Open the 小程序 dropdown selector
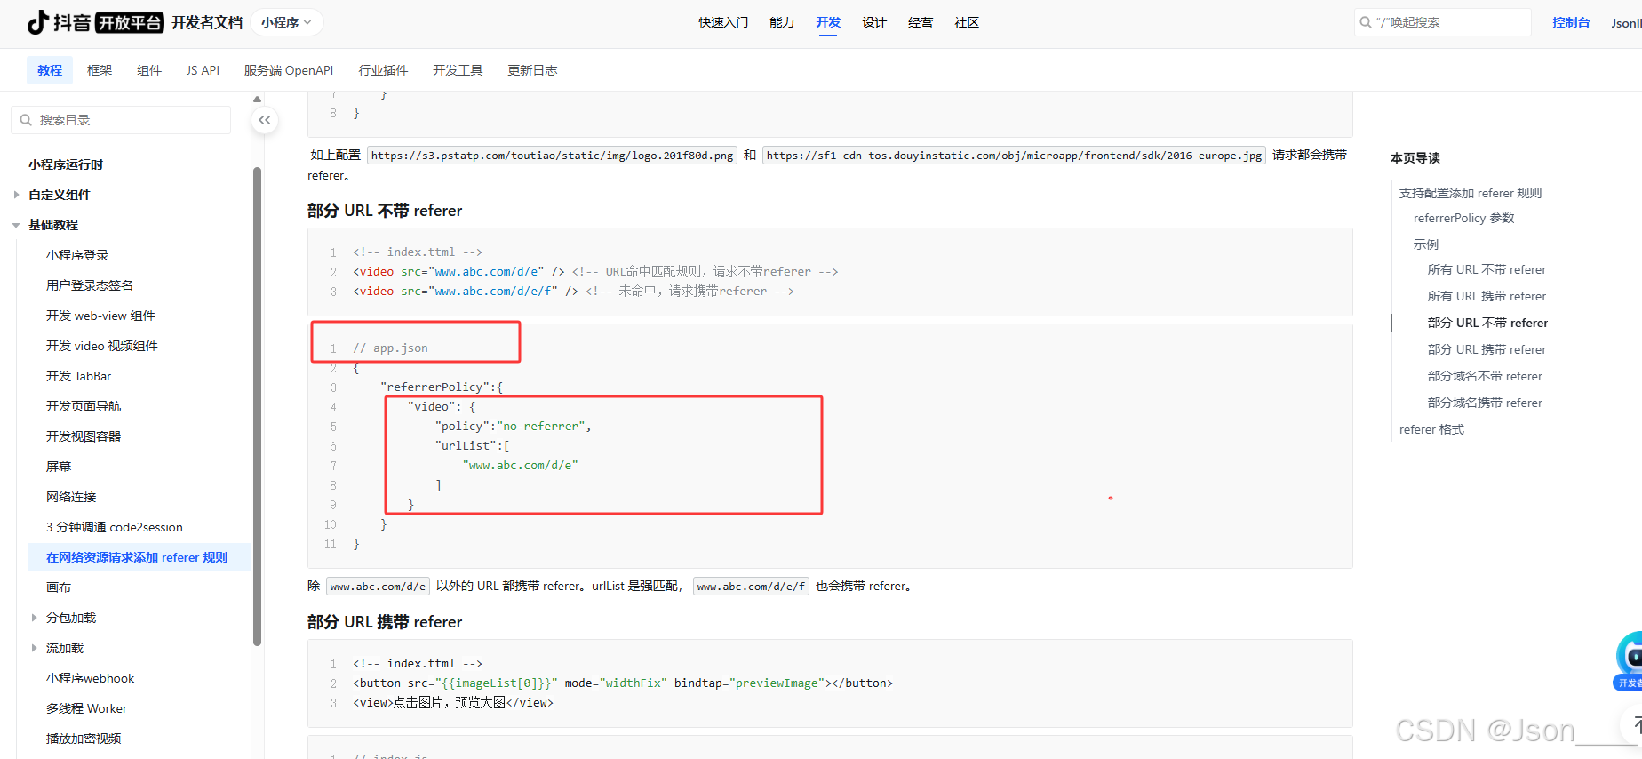The image size is (1642, 759). tap(287, 22)
